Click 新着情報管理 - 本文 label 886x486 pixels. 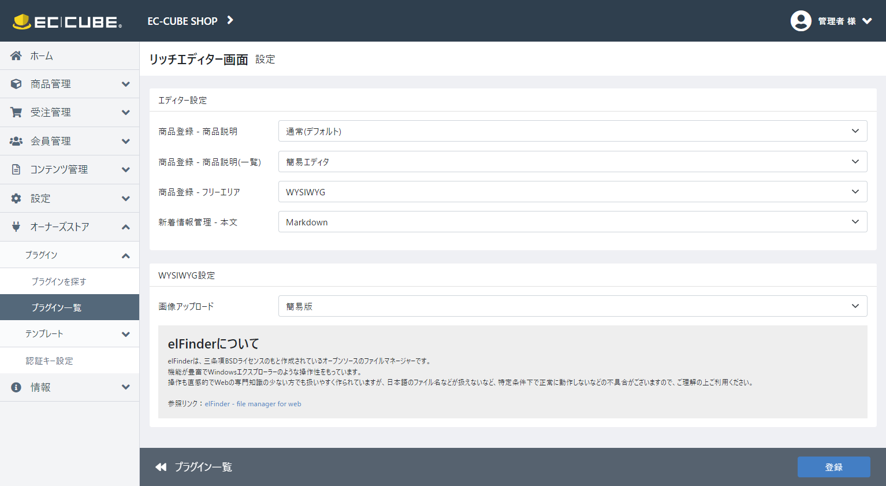(x=198, y=222)
